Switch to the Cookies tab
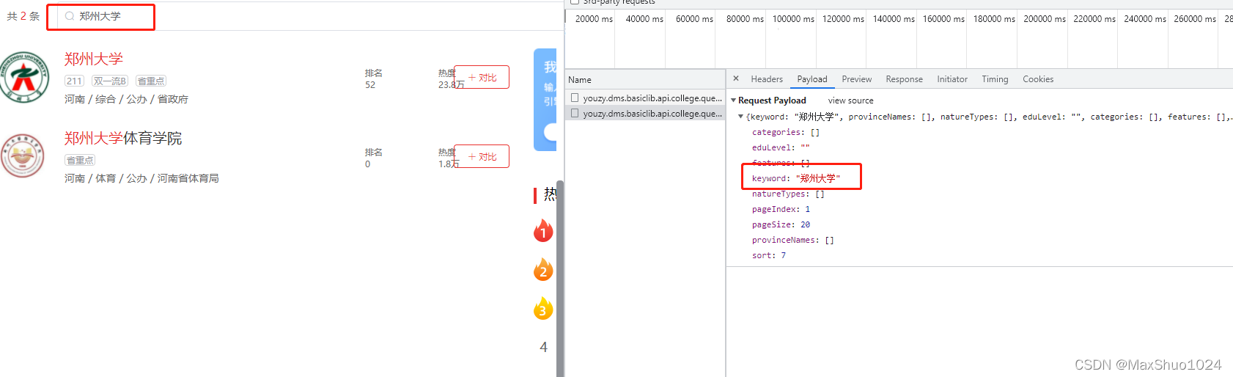This screenshot has width=1233, height=377. (1038, 79)
